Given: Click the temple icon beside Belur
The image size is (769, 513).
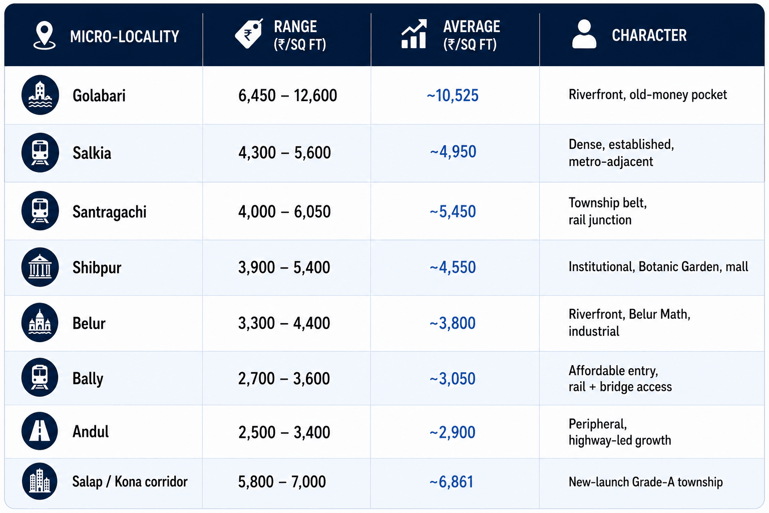Looking at the screenshot, I should 40,323.
